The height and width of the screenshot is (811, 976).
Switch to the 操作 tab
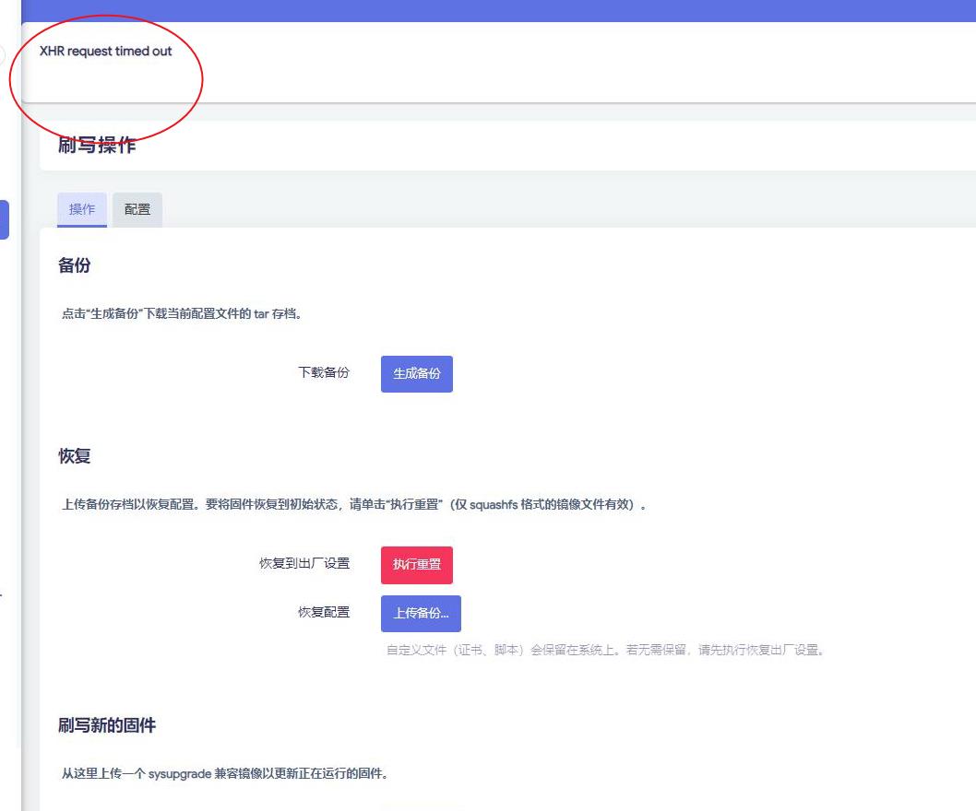[x=82, y=209]
